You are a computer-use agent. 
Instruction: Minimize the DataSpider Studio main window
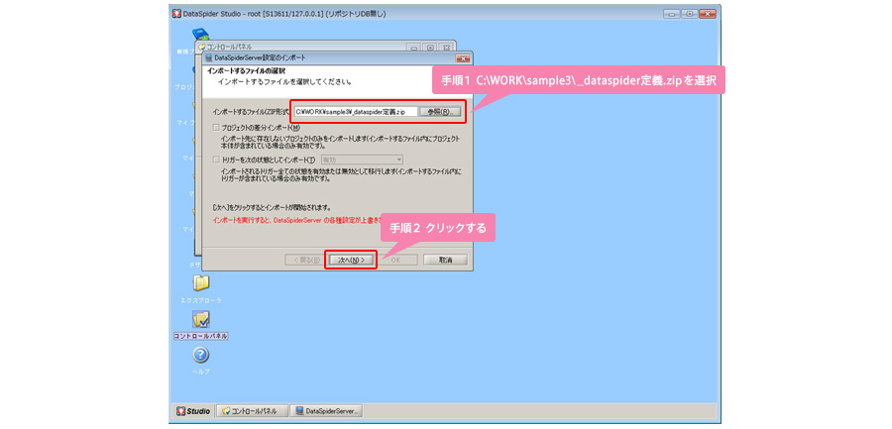672,13
